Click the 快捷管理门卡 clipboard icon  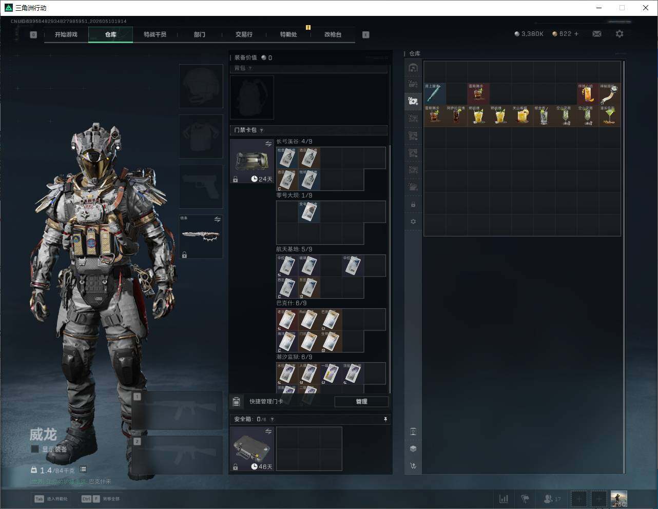click(x=237, y=402)
